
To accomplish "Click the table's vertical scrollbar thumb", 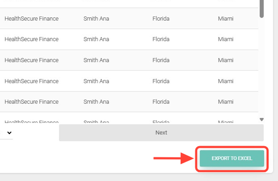I will (262, 9).
